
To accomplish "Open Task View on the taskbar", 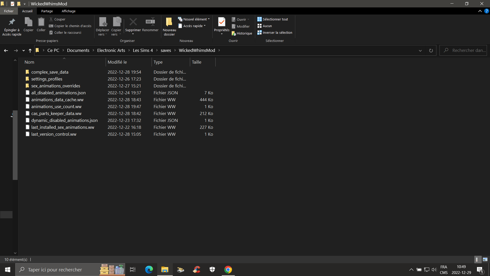I will click(x=133, y=270).
